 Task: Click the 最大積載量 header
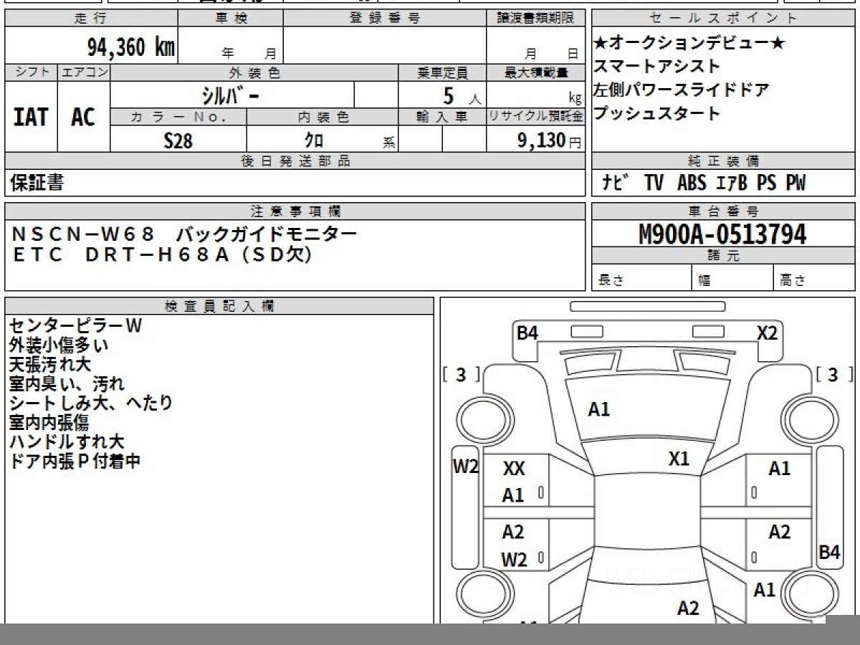536,72
